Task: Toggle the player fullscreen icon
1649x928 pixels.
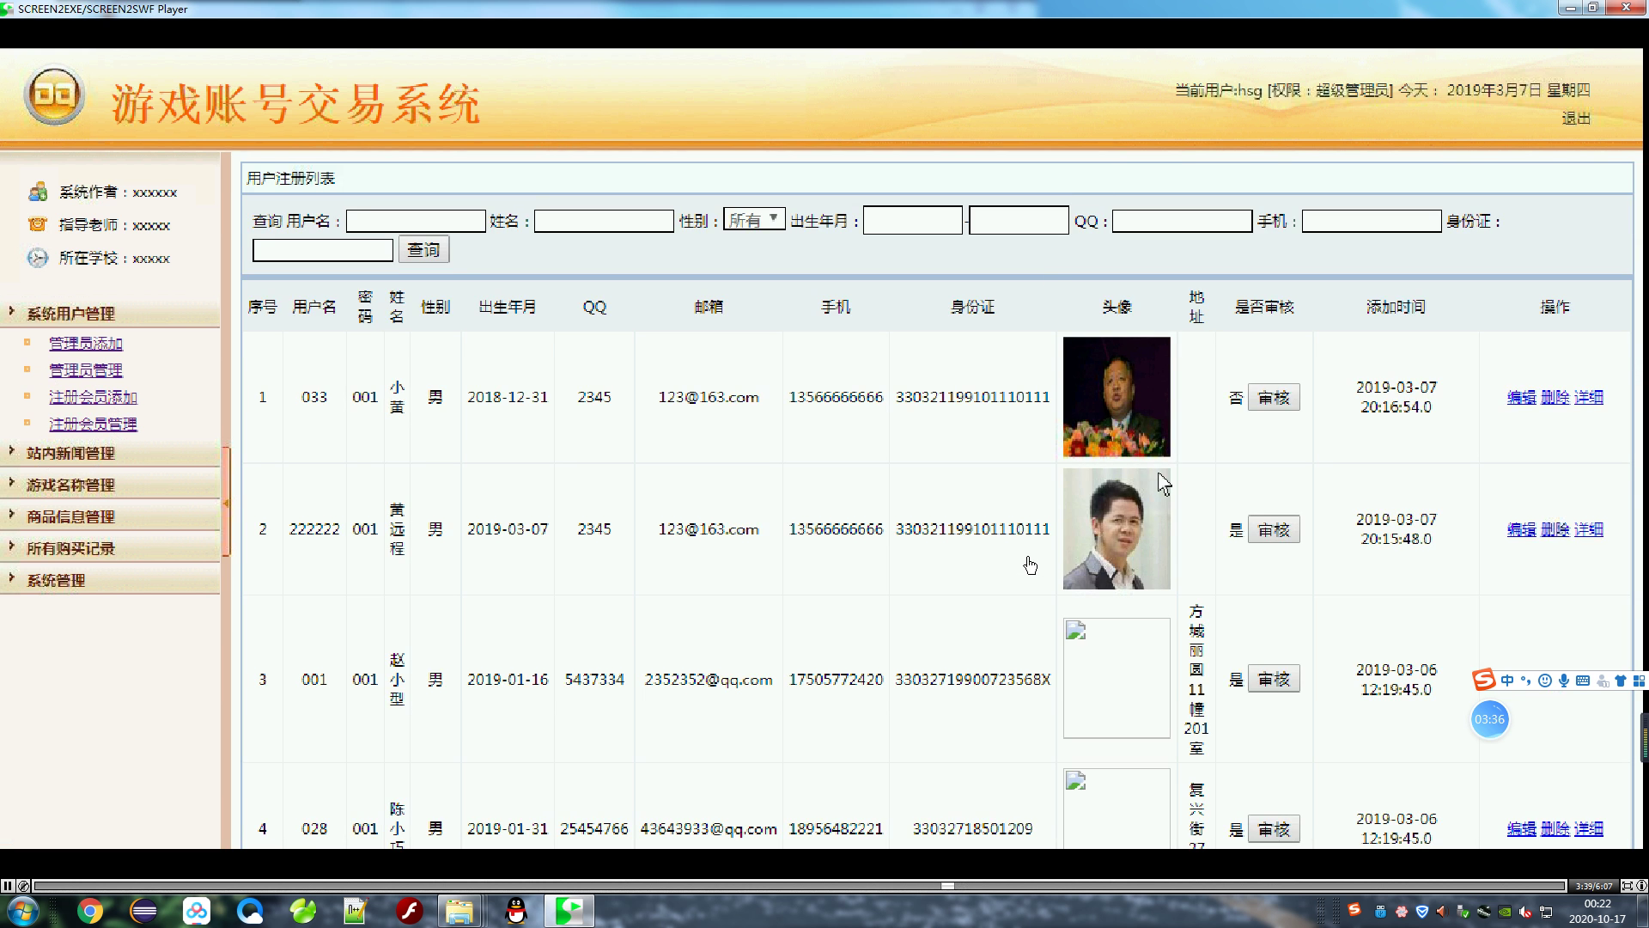Action: coord(1627,886)
